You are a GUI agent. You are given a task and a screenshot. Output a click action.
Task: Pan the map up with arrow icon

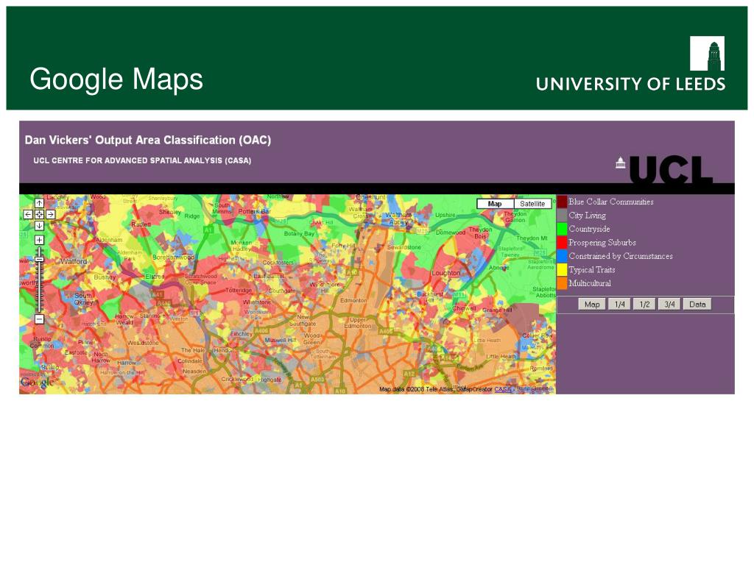coord(40,204)
